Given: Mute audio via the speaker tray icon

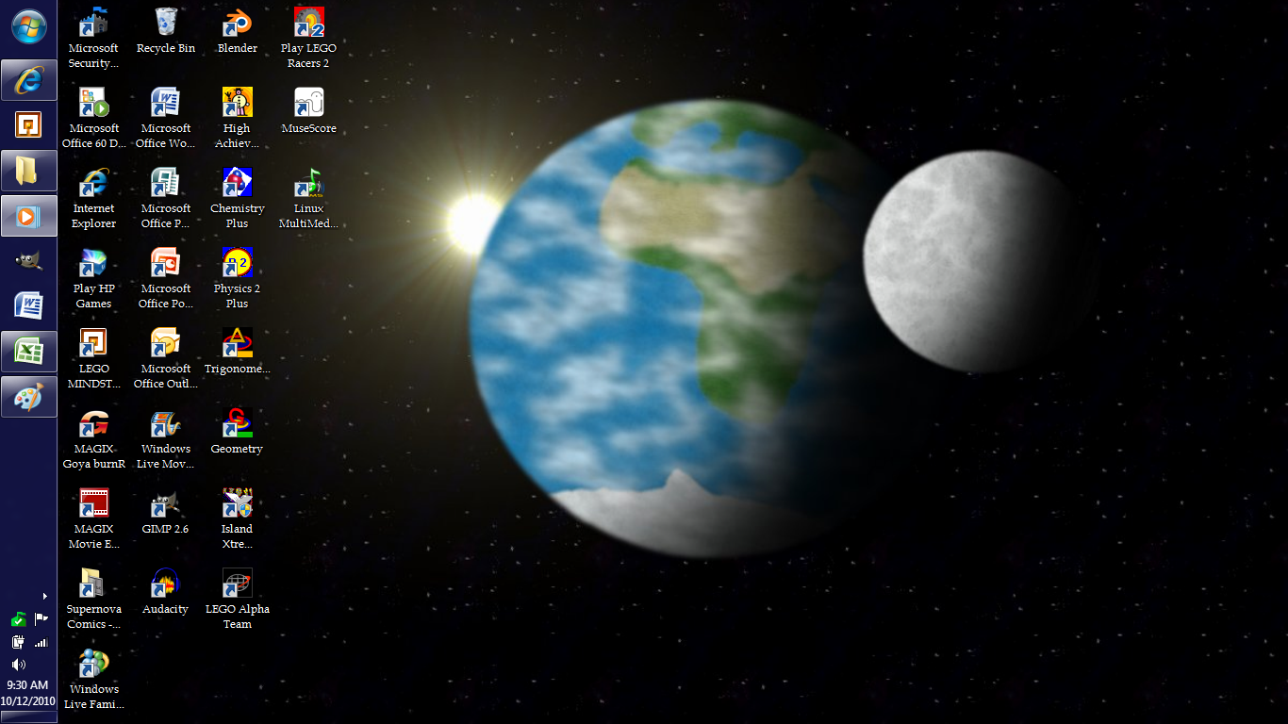Looking at the screenshot, I should click(17, 664).
